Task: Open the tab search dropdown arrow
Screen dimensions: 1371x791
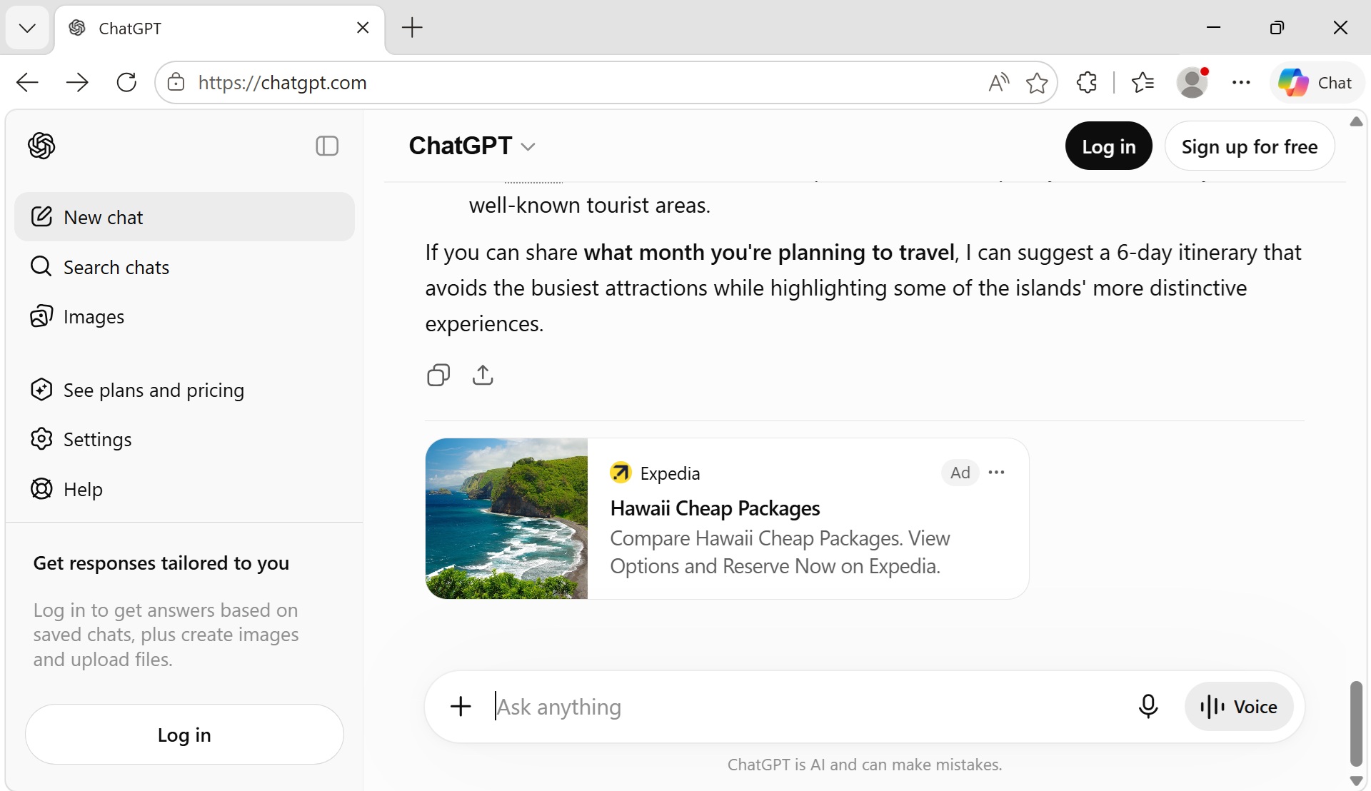Action: 27,28
